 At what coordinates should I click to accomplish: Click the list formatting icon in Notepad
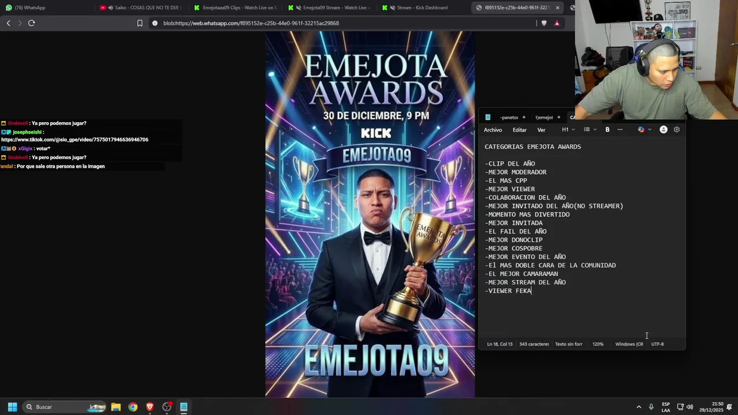click(x=586, y=130)
